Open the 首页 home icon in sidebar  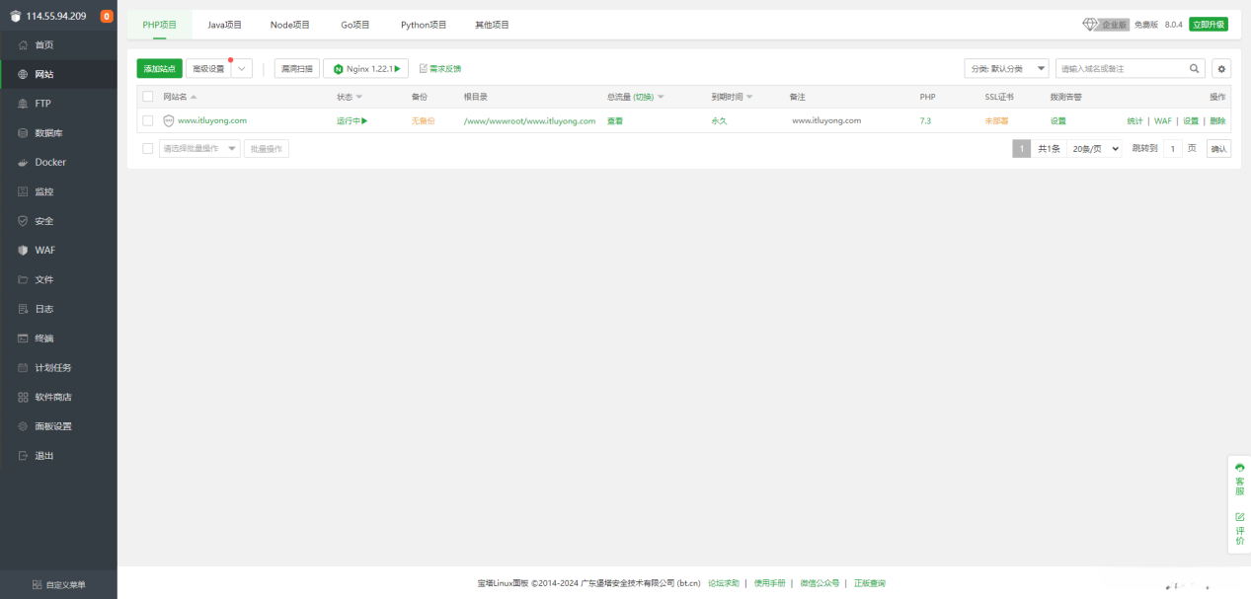pyautogui.click(x=24, y=44)
